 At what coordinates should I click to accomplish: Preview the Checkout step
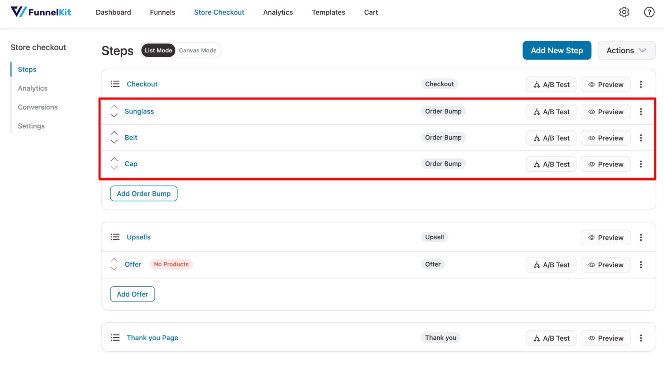point(606,84)
